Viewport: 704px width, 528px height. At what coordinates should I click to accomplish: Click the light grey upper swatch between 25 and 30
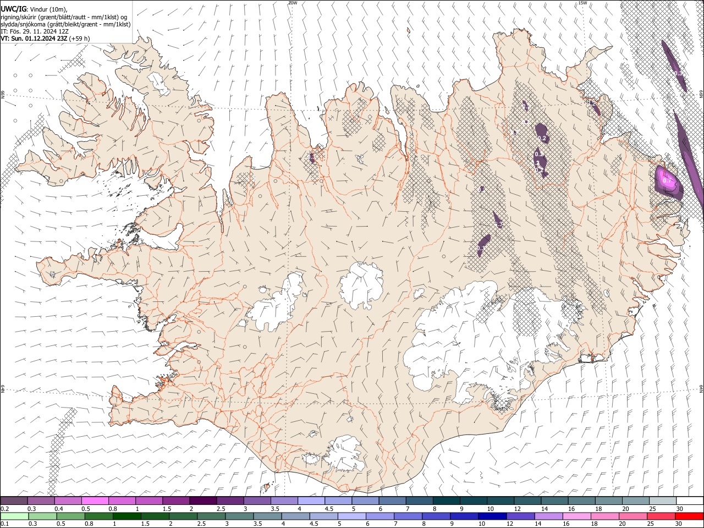coord(663,501)
